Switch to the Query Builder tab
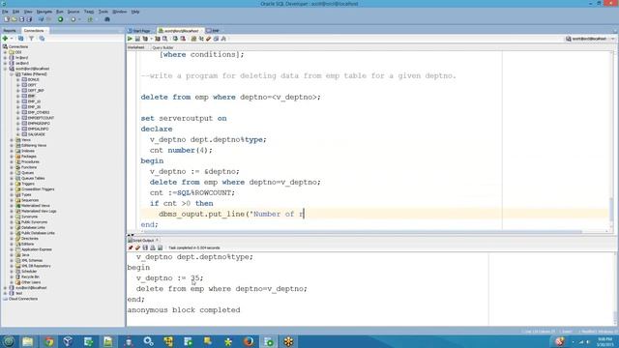The image size is (619, 348). pyautogui.click(x=162, y=47)
